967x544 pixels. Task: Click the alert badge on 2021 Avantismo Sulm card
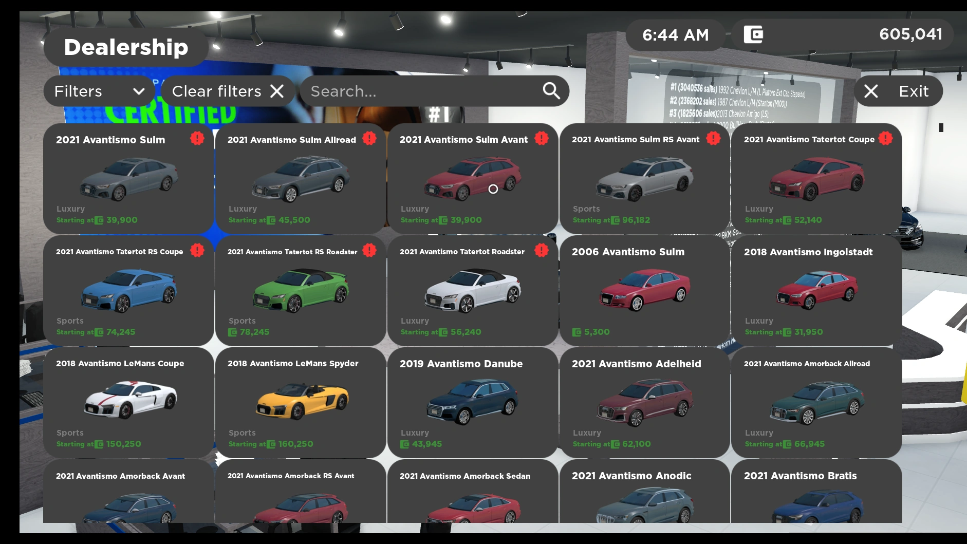[197, 138]
